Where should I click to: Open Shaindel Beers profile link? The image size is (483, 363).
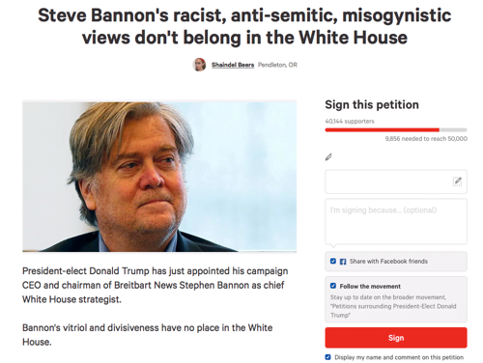[233, 65]
